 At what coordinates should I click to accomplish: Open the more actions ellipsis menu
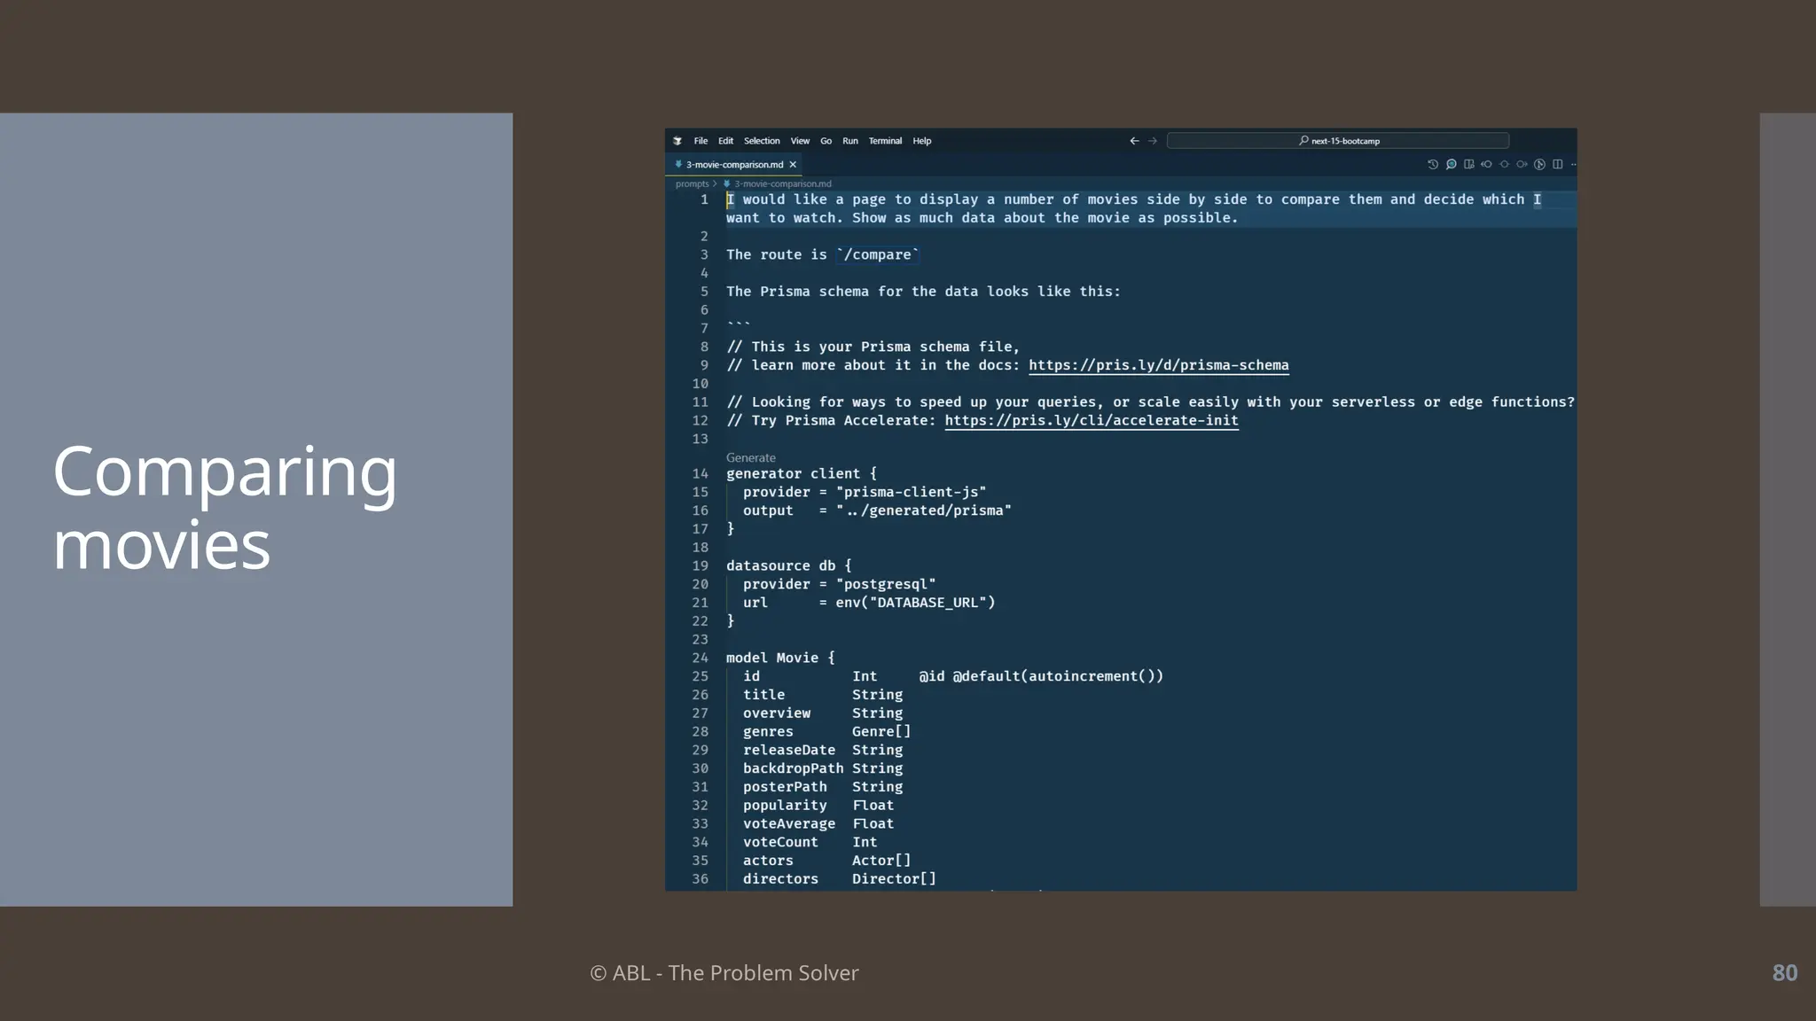(x=1573, y=165)
